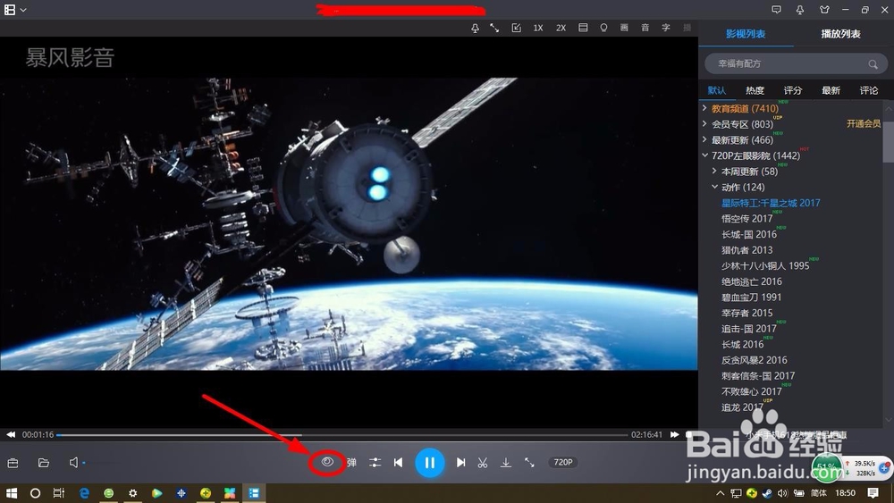Click the skin shirt icon in title bar
894x503 pixels.
pos(824,10)
